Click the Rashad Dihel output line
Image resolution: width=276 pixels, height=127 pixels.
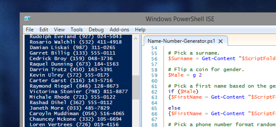click(x=71, y=102)
